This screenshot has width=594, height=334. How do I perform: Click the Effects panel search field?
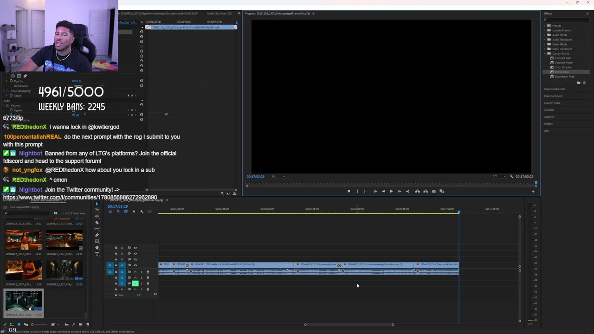pos(566,19)
